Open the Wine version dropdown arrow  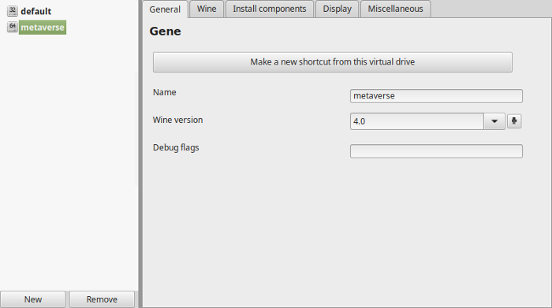point(494,121)
